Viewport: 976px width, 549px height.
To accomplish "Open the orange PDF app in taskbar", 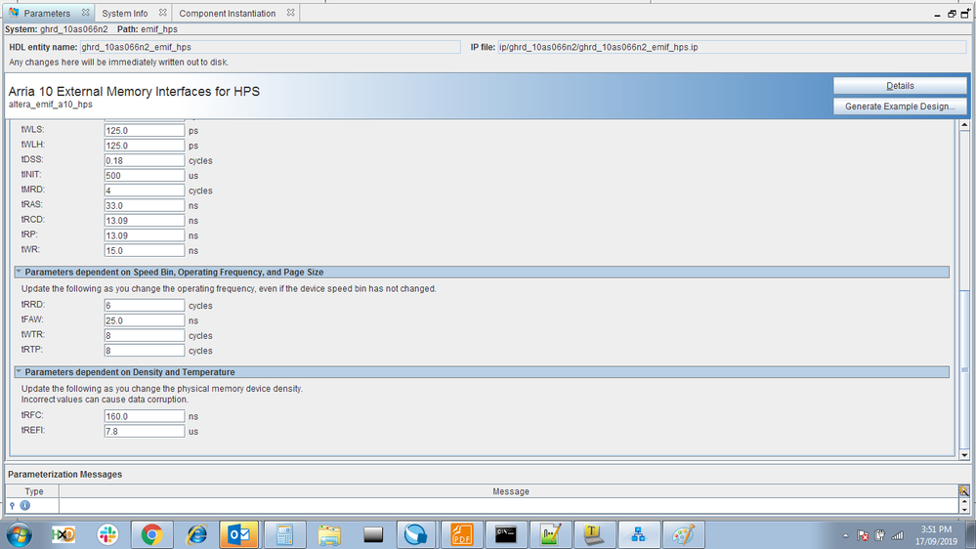I will [x=461, y=534].
